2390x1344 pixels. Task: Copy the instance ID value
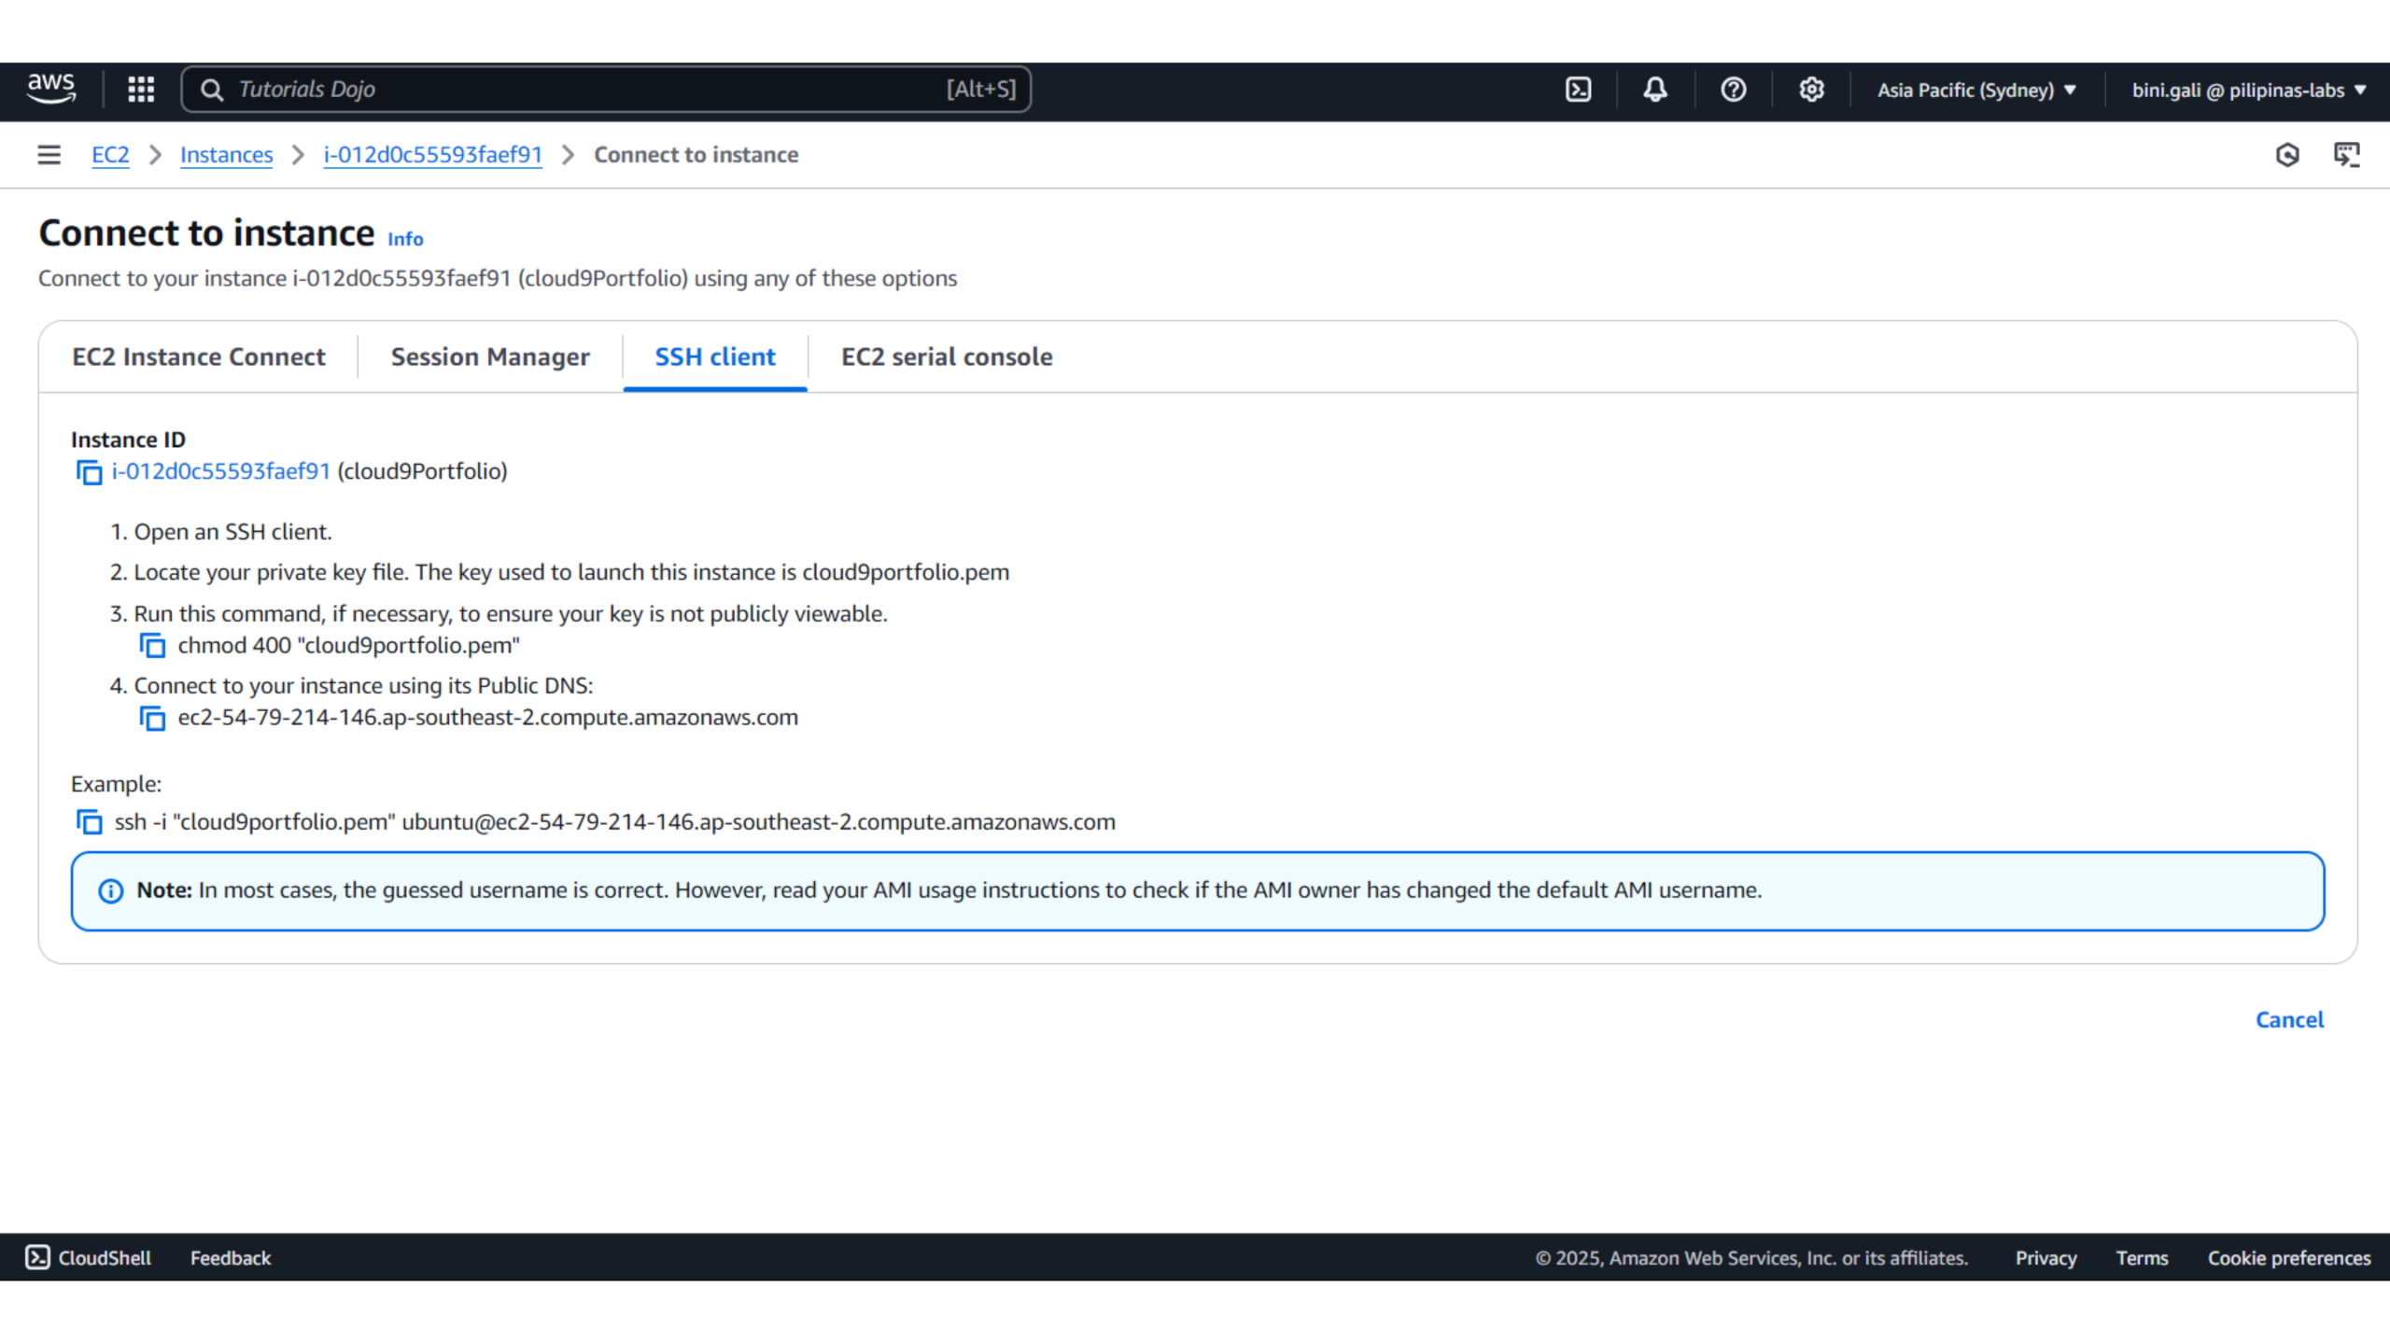(90, 473)
